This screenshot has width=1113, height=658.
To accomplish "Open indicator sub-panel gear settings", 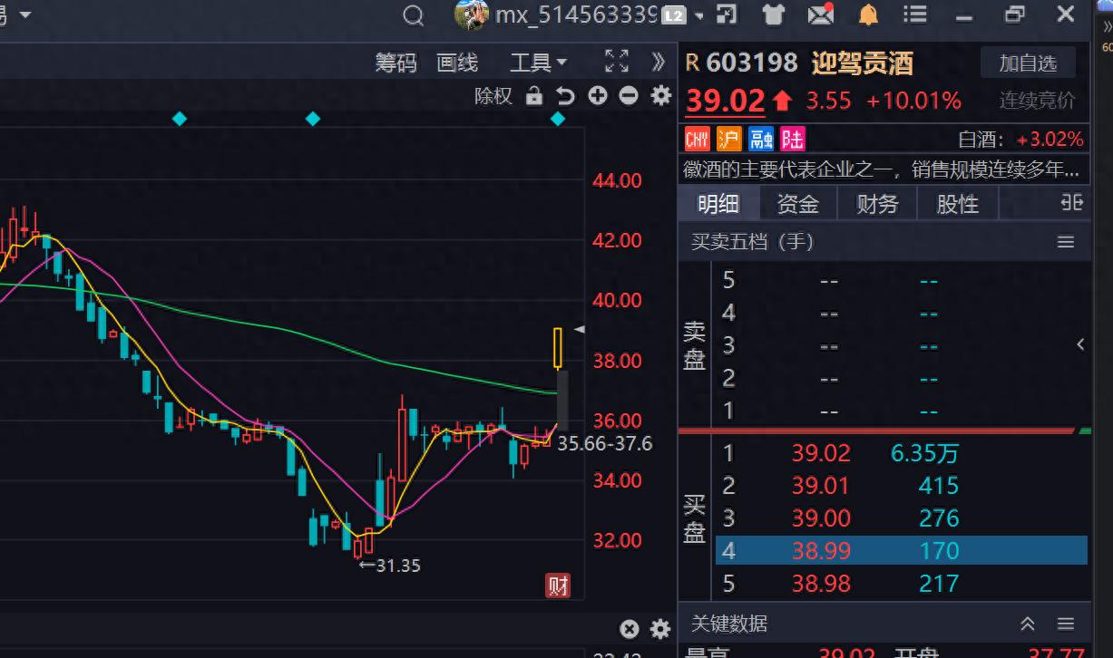I will point(661,629).
